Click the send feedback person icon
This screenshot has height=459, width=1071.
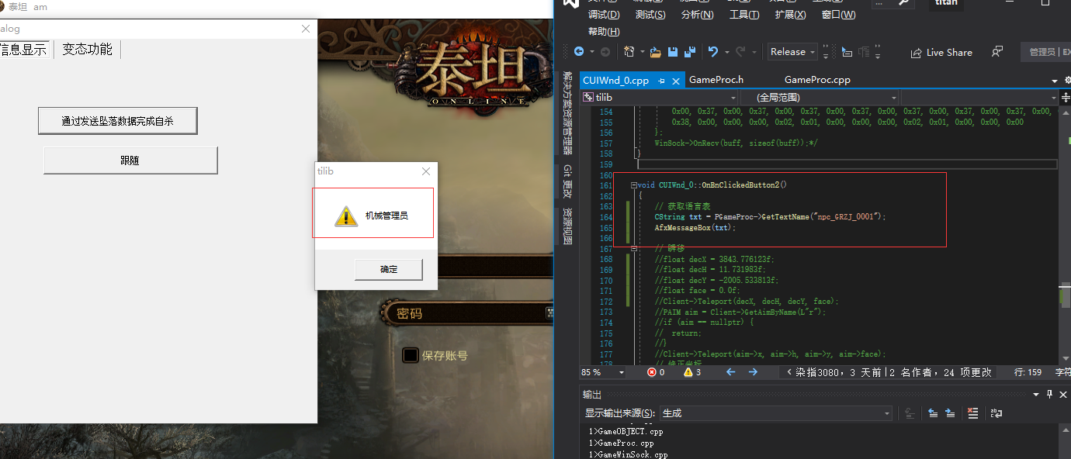tap(997, 52)
